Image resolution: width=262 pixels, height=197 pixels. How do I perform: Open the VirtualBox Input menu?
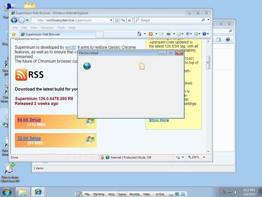(x=122, y=194)
